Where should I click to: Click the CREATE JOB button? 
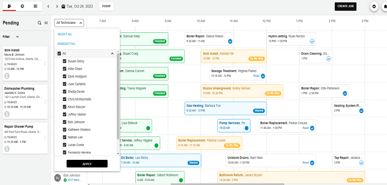[346, 6]
